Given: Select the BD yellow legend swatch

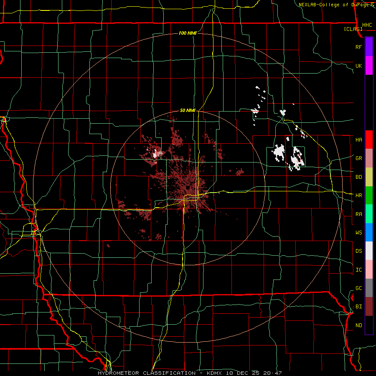Looking at the screenshot, I should pyautogui.click(x=369, y=177).
